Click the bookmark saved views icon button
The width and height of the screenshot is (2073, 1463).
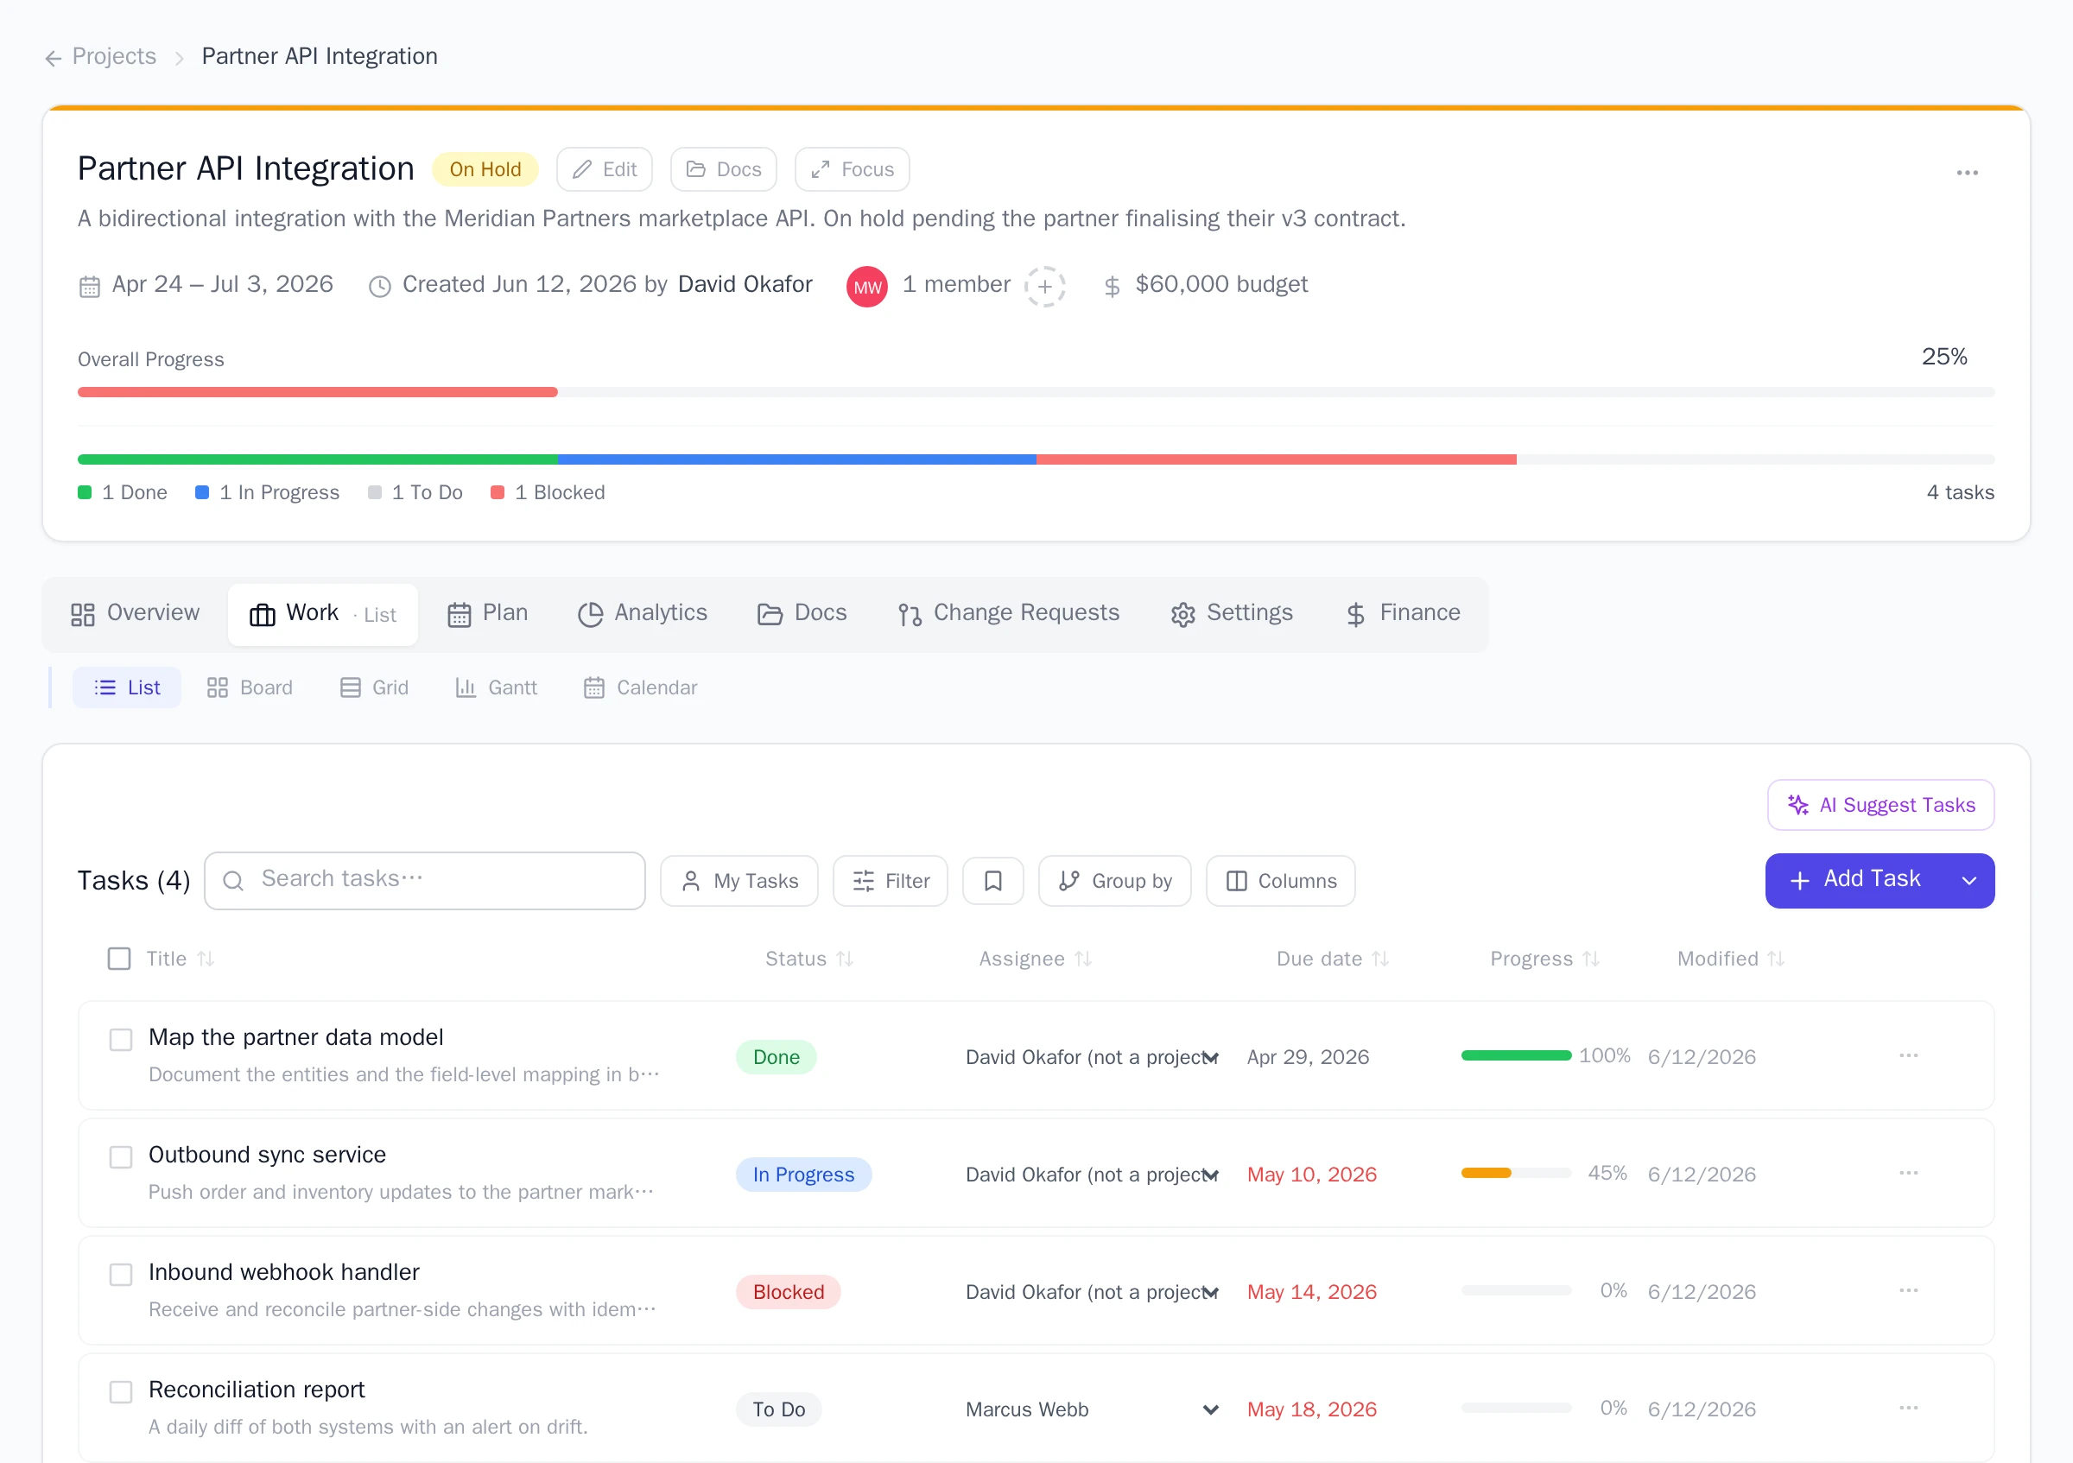[x=992, y=881]
